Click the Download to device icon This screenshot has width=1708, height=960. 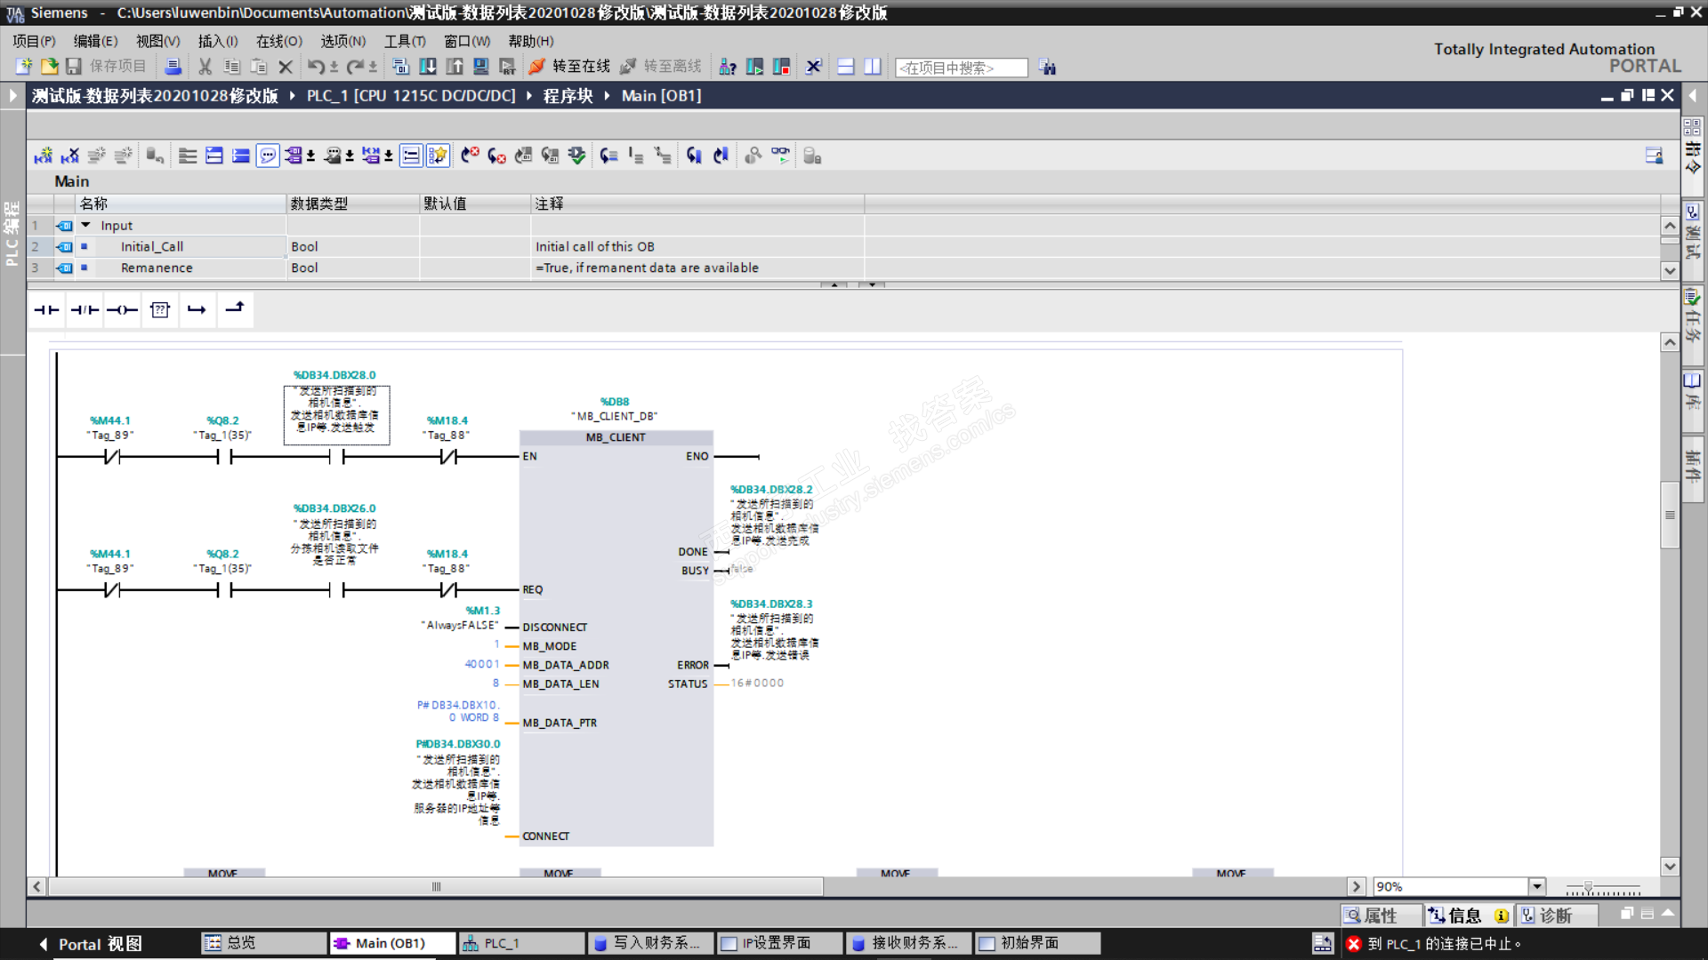pyautogui.click(x=428, y=67)
